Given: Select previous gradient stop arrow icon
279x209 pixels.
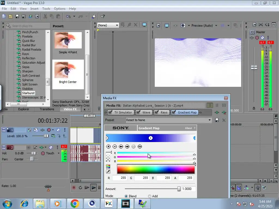Looking at the screenshot, I should tap(121, 146).
